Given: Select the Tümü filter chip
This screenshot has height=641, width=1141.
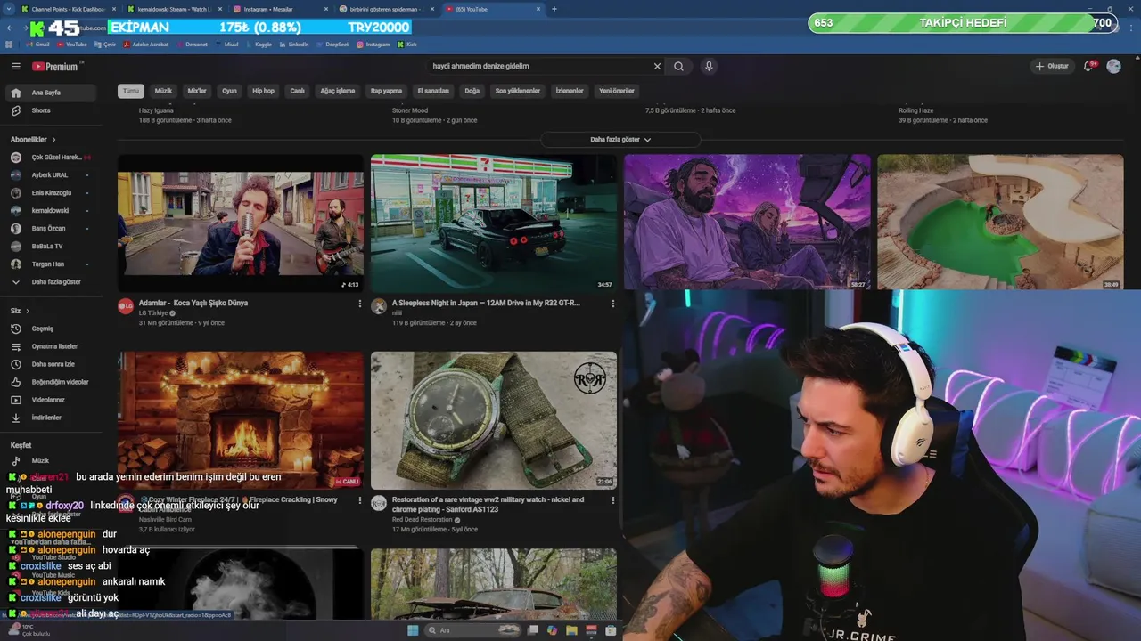Looking at the screenshot, I should coord(131,91).
